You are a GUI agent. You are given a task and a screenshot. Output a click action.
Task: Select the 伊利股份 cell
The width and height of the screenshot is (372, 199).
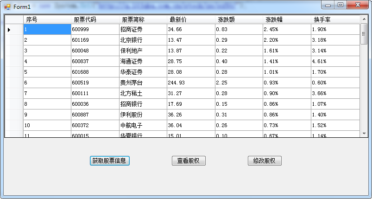(x=143, y=115)
